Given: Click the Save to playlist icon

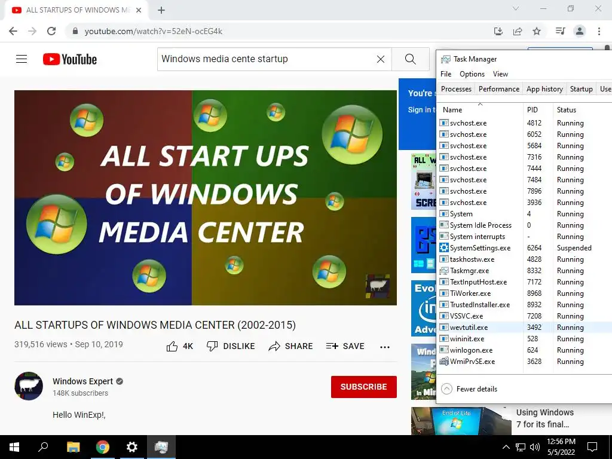Looking at the screenshot, I should pyautogui.click(x=332, y=346).
